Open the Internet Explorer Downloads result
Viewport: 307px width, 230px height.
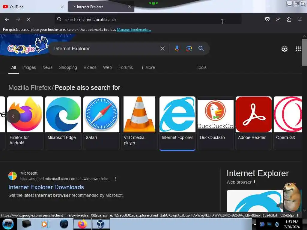(46, 187)
